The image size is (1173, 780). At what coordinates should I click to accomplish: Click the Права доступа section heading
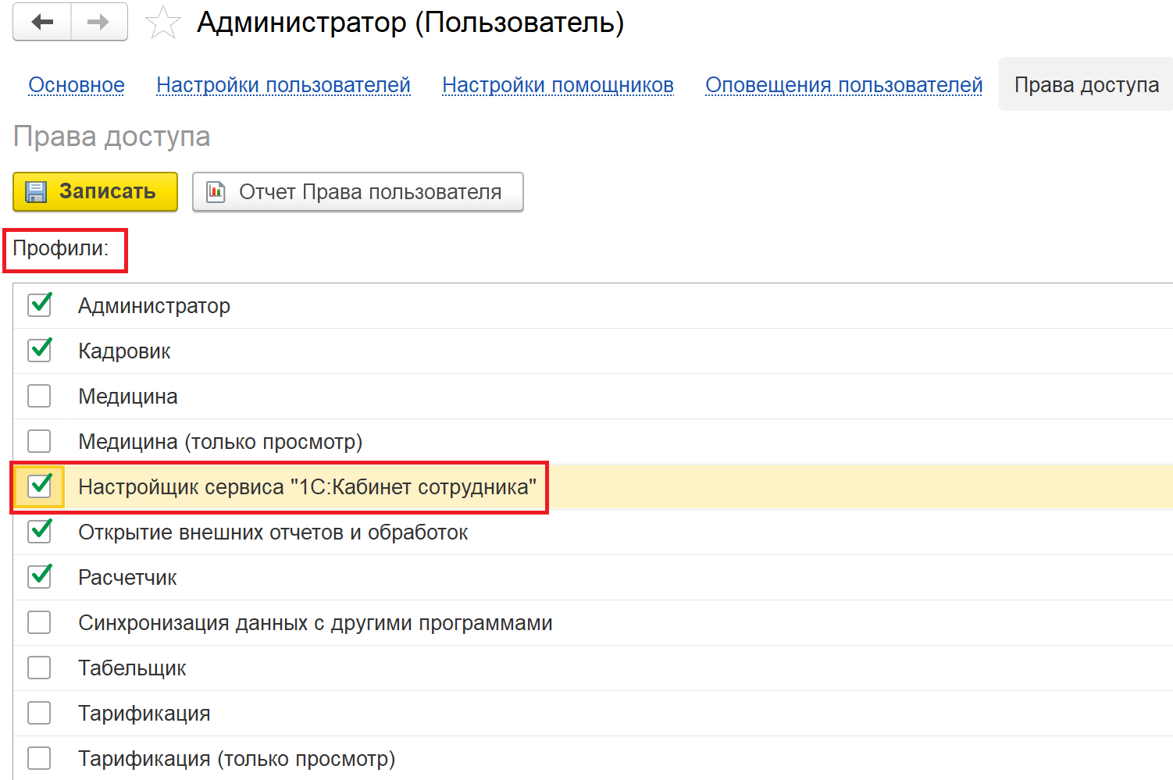[112, 137]
